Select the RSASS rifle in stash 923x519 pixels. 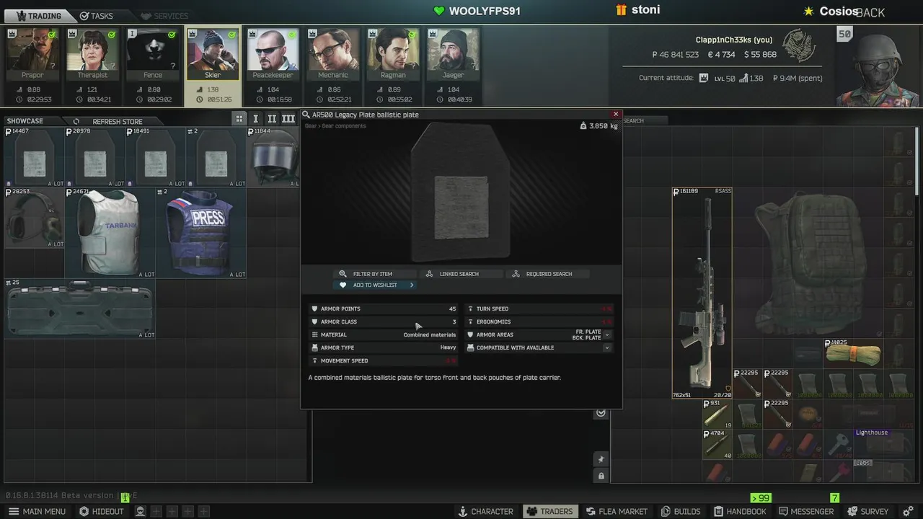pyautogui.click(x=702, y=293)
